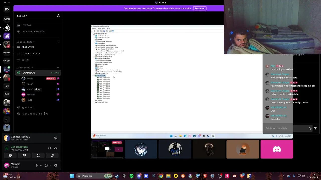
Task: Click Desativar to disable streamer mode
Action: coord(200,8)
